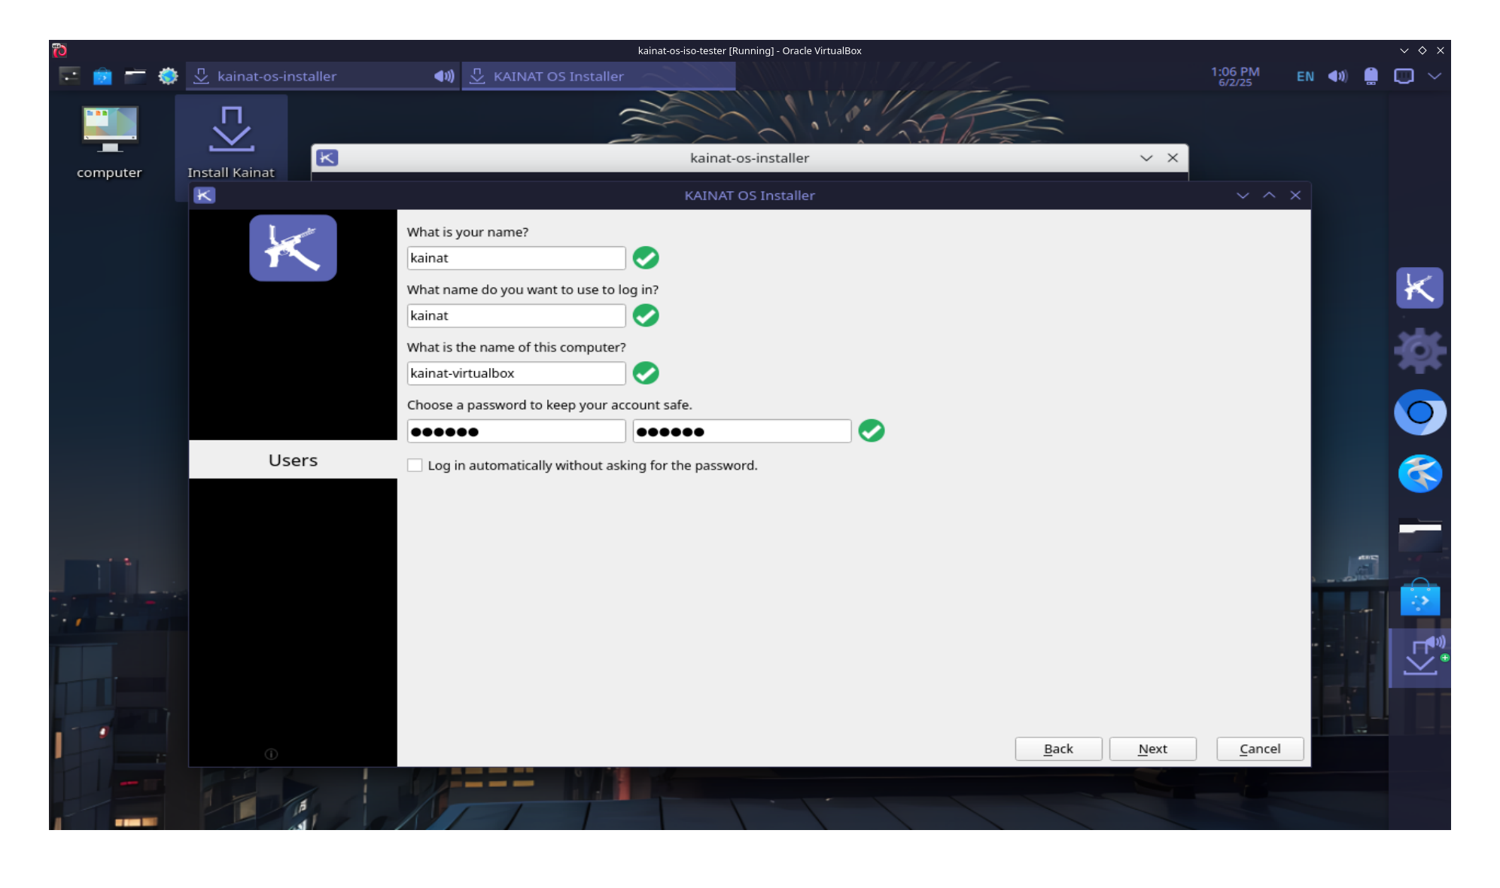Open the volume icon in the system tray
Viewport: 1500px width, 888px height.
(1337, 76)
